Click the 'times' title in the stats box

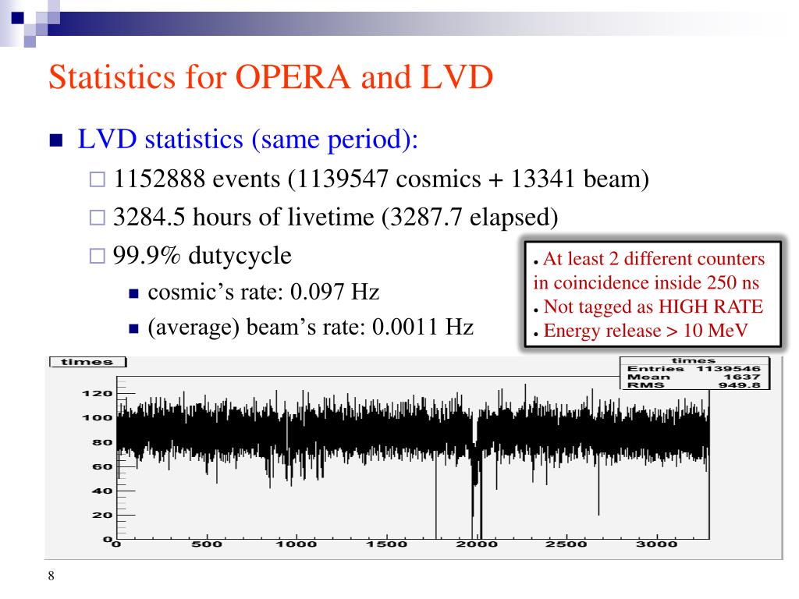694,360
